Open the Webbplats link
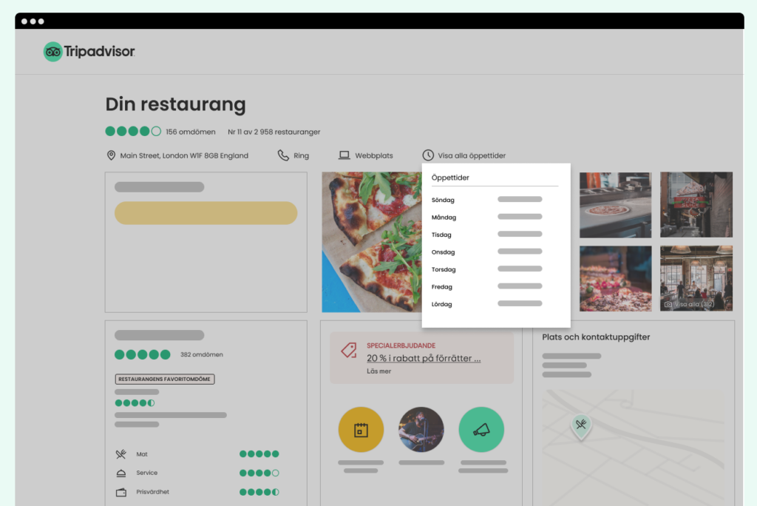757x506 pixels. (373, 155)
